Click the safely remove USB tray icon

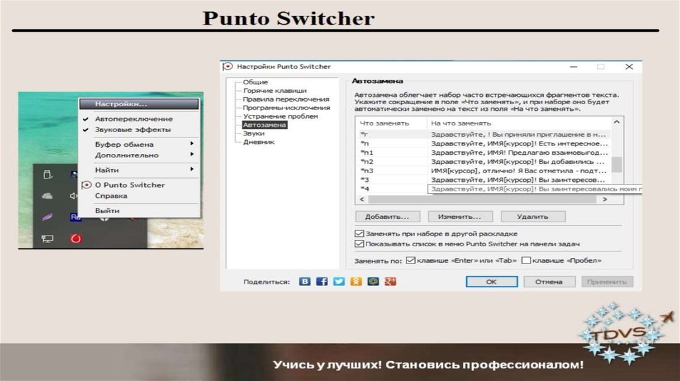pos(47,175)
